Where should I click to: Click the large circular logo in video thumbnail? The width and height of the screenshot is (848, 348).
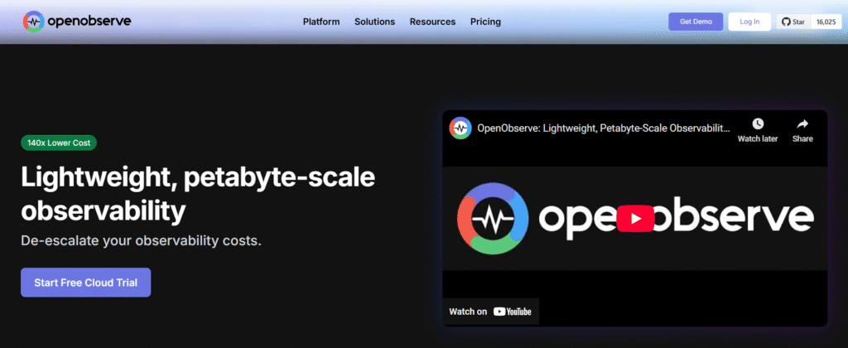coord(491,218)
